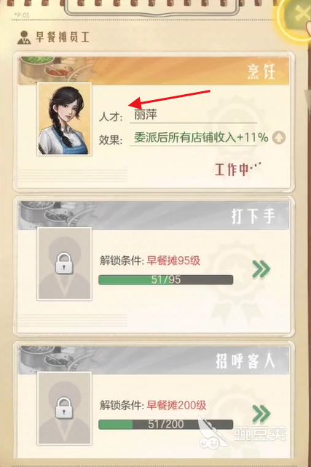Tap the effect text 委派后所有店铺收入+11%
Screen dimensions: 311x467
pos(201,138)
